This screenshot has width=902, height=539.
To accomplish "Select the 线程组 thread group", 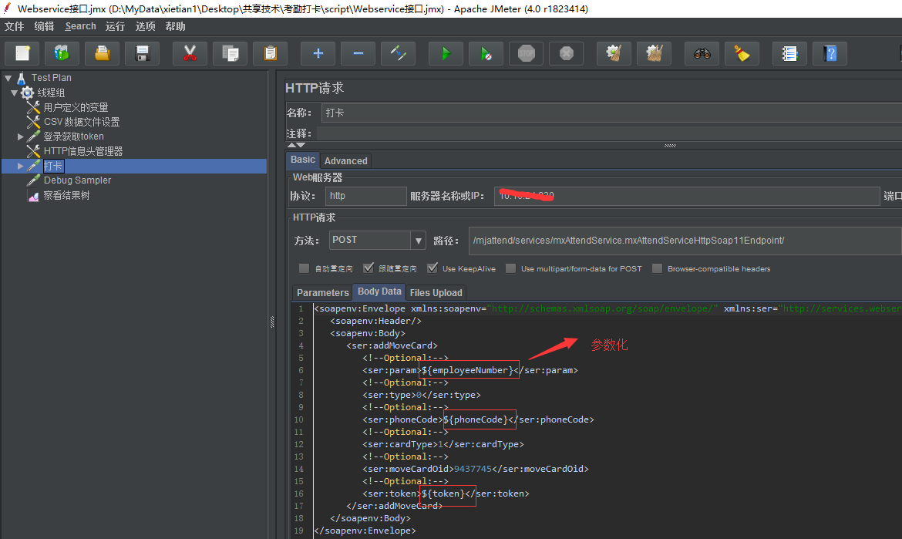I will coord(51,93).
